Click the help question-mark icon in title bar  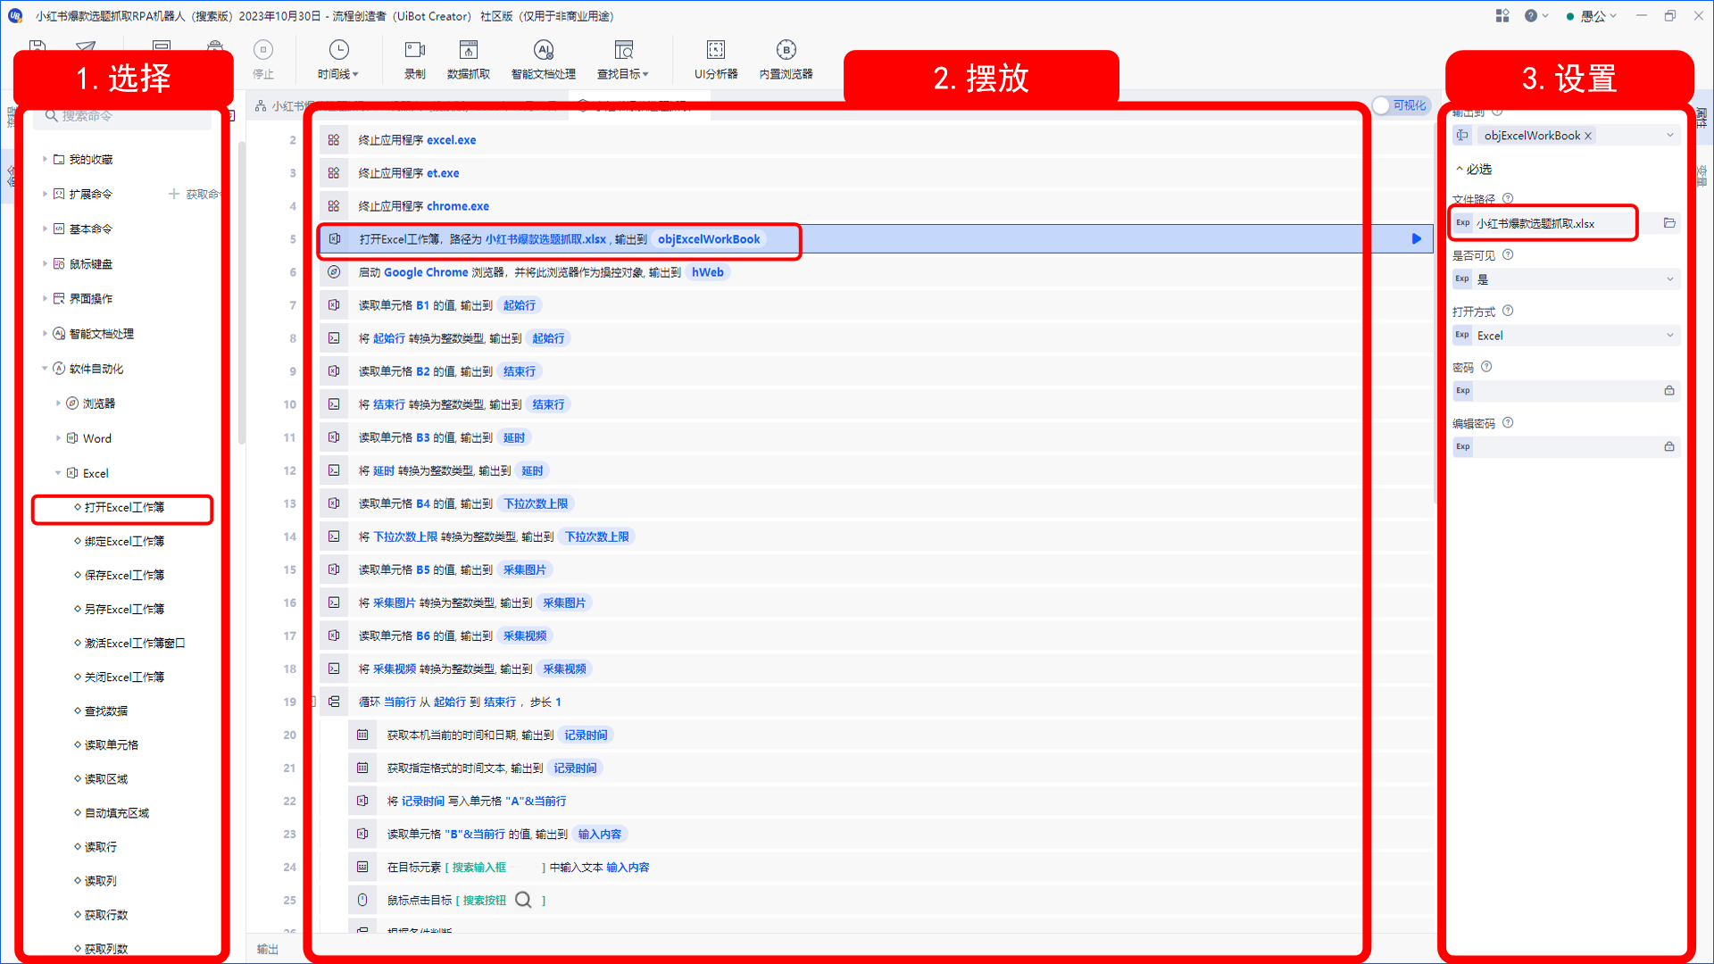pyautogui.click(x=1531, y=16)
